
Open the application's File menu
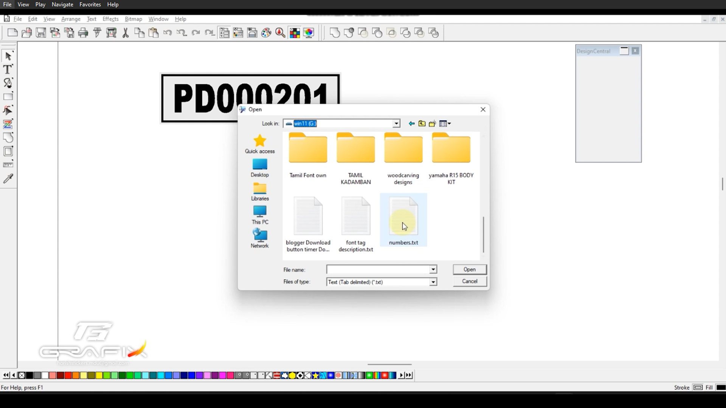18,19
